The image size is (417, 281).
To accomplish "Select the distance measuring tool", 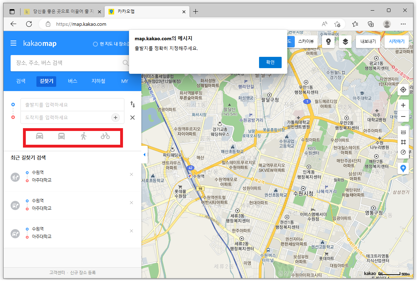I will [403, 132].
